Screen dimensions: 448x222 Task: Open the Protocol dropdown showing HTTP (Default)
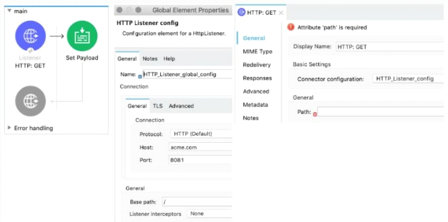(201, 134)
